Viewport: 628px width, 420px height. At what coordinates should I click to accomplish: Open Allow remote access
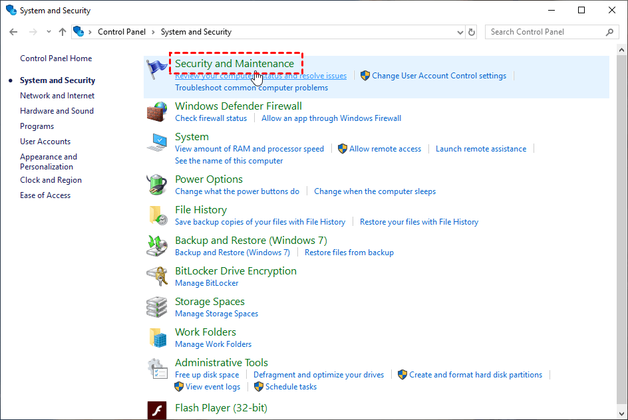click(385, 149)
